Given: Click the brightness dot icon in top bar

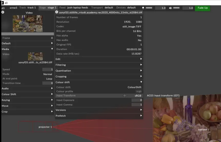Looking at the screenshot, I should 143,8.
